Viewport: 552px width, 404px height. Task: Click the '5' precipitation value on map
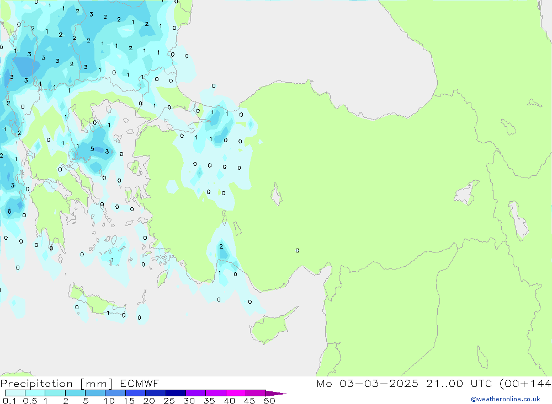pyautogui.click(x=92, y=149)
